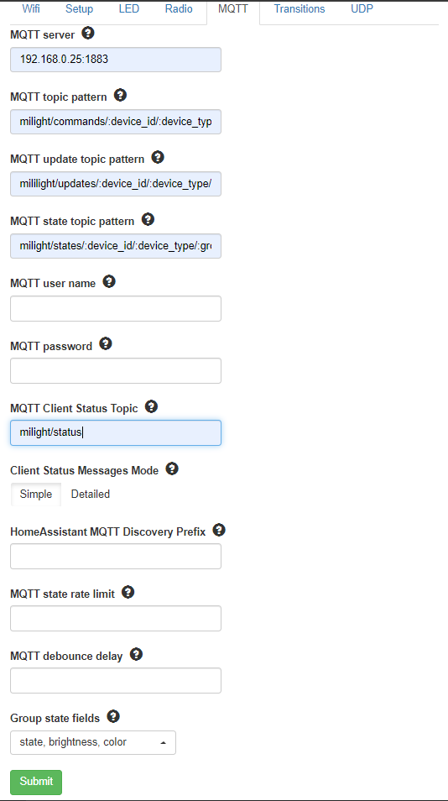
Task: Show help for MQTT state topic pattern
Action: [x=148, y=220]
